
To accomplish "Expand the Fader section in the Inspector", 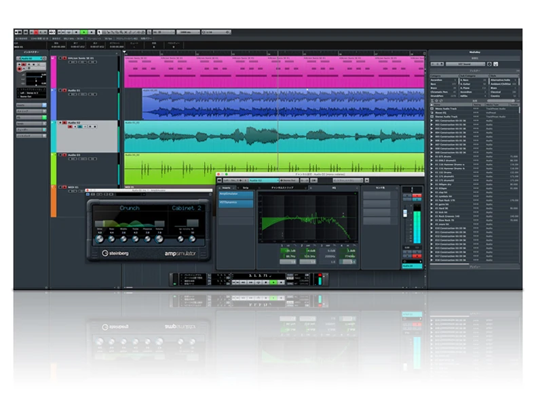I will (31, 130).
